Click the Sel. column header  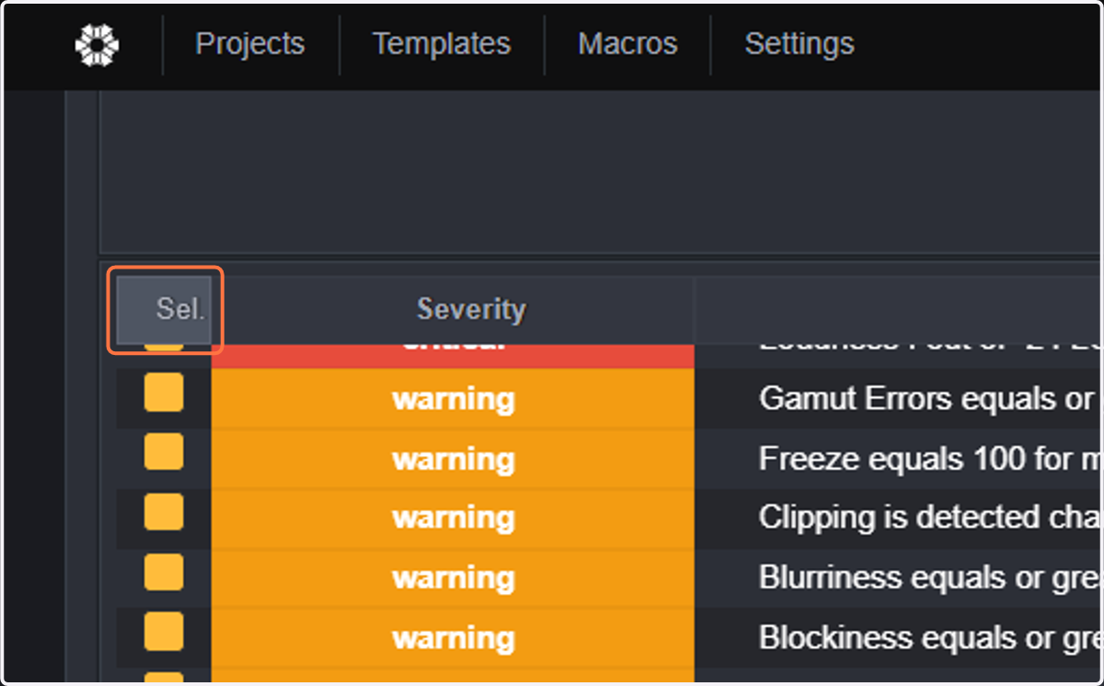click(166, 310)
